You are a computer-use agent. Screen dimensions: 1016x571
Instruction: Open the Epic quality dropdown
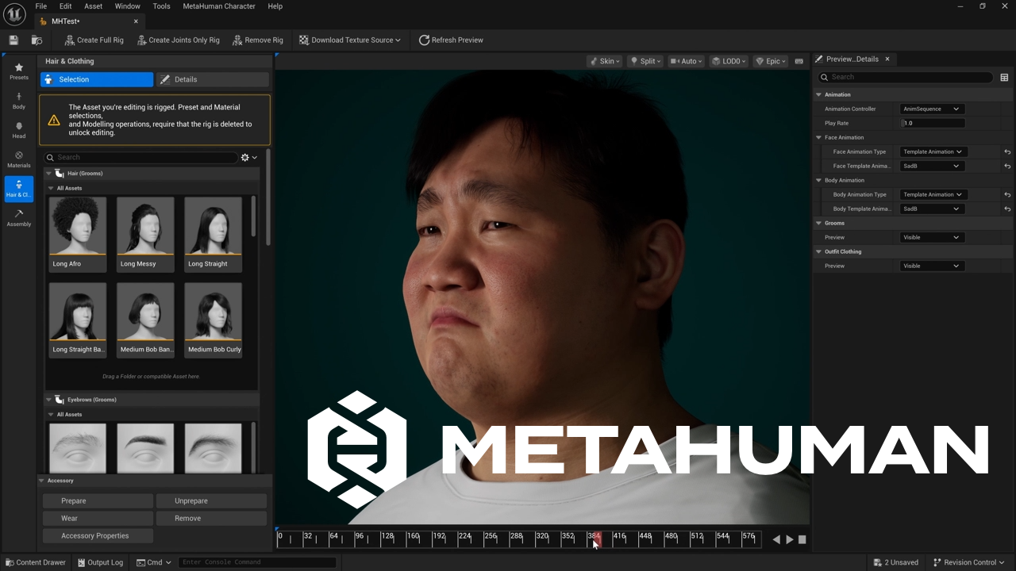tap(770, 61)
